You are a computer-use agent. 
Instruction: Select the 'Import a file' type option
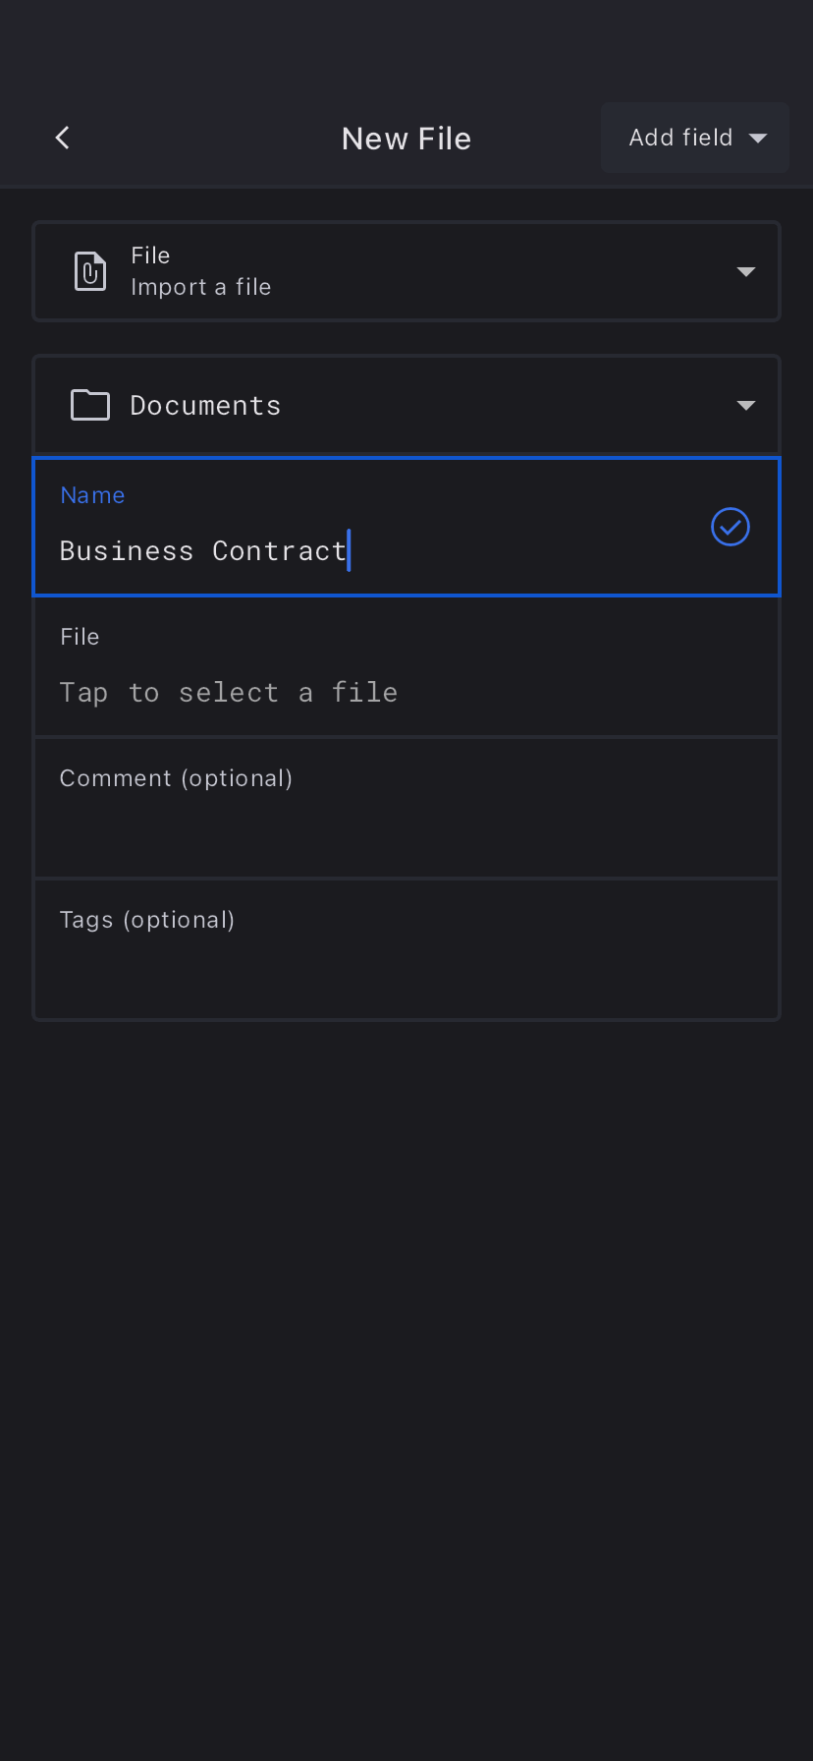[x=200, y=287]
